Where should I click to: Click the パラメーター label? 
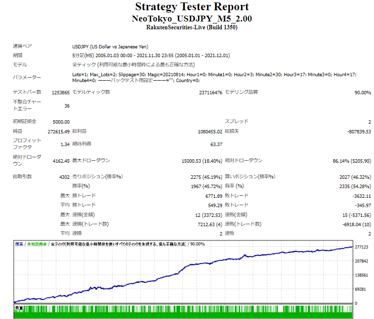pyautogui.click(x=27, y=78)
